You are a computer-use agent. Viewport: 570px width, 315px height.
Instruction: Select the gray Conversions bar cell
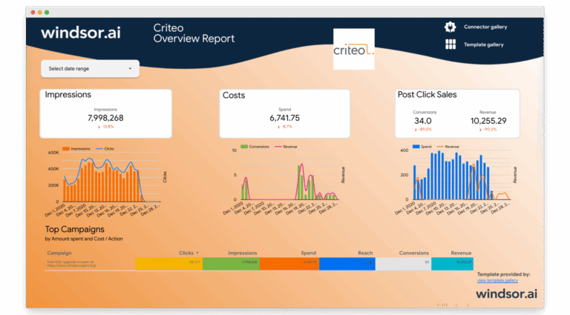[404, 264]
